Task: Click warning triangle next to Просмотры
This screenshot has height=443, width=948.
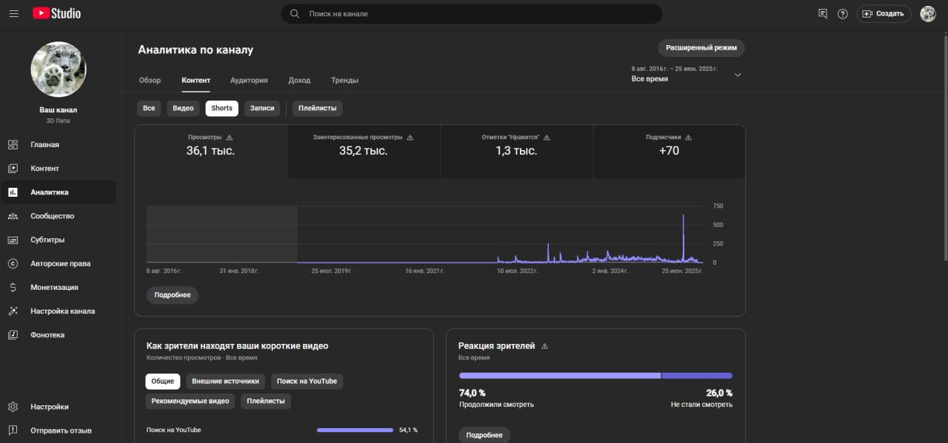Action: (x=230, y=138)
